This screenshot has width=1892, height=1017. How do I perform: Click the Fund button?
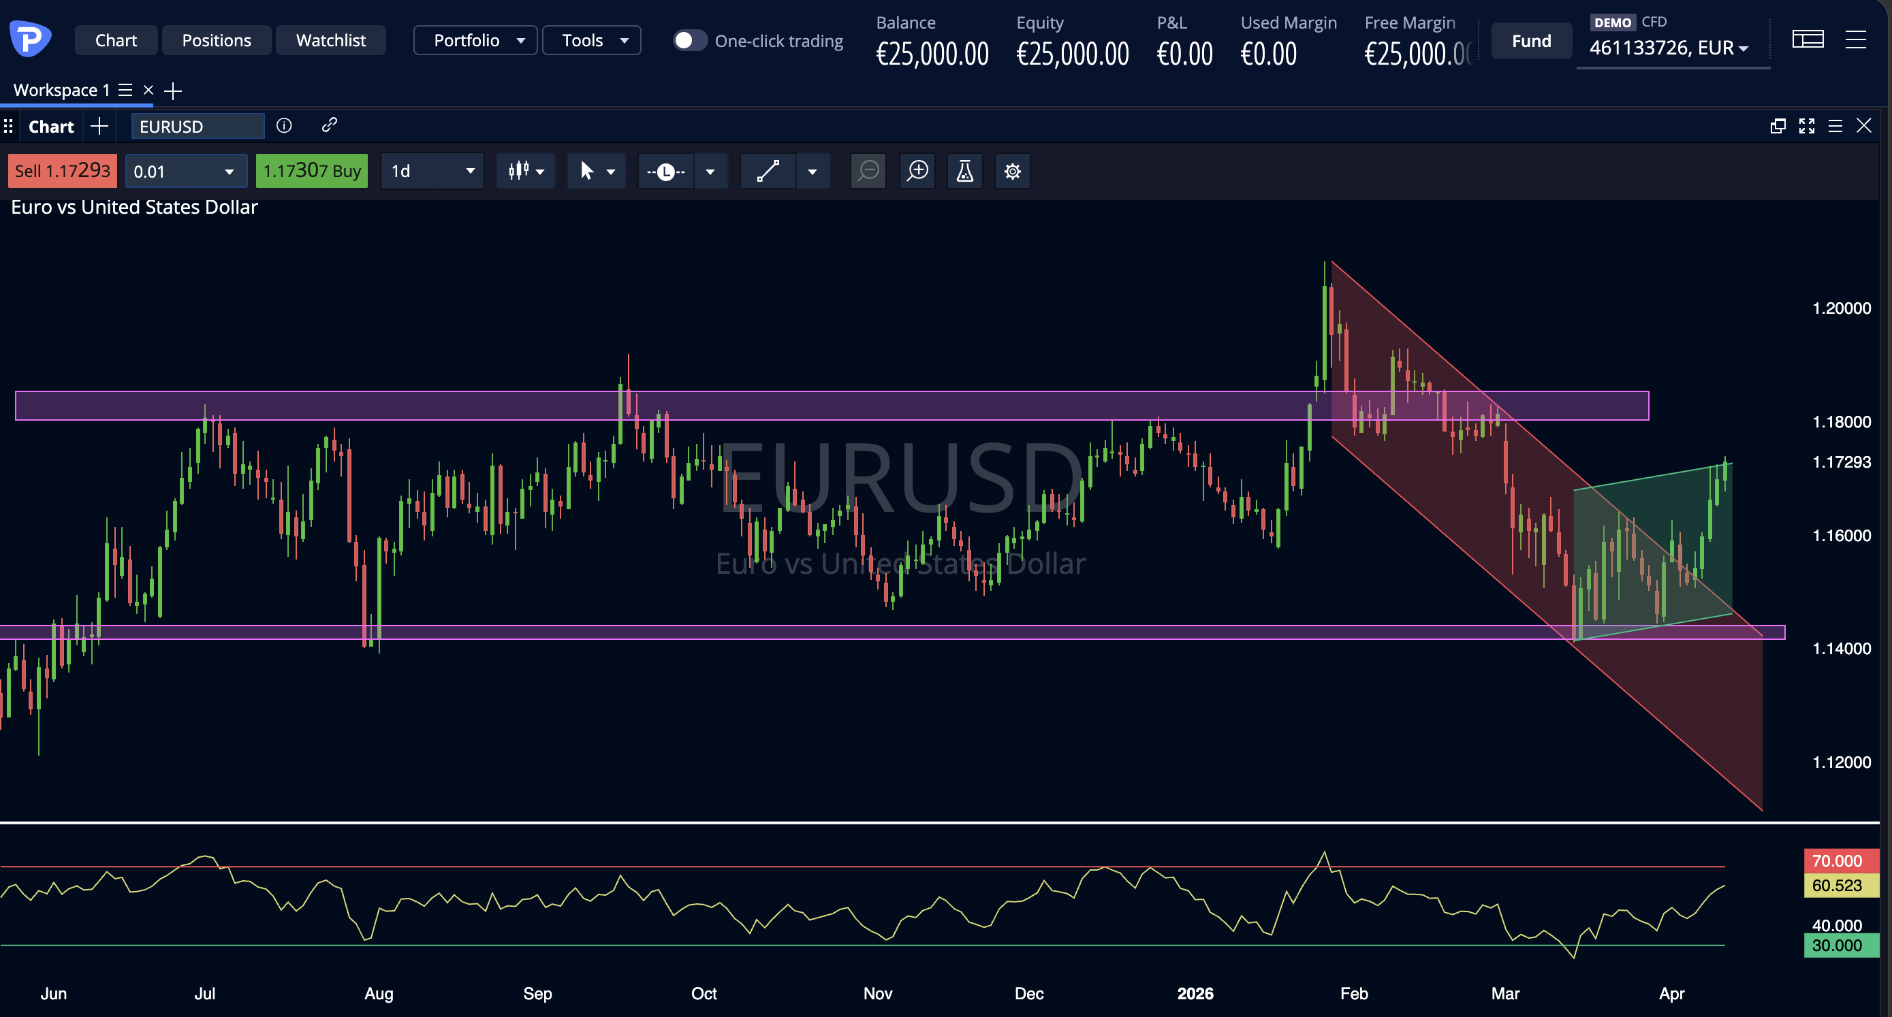(x=1530, y=40)
